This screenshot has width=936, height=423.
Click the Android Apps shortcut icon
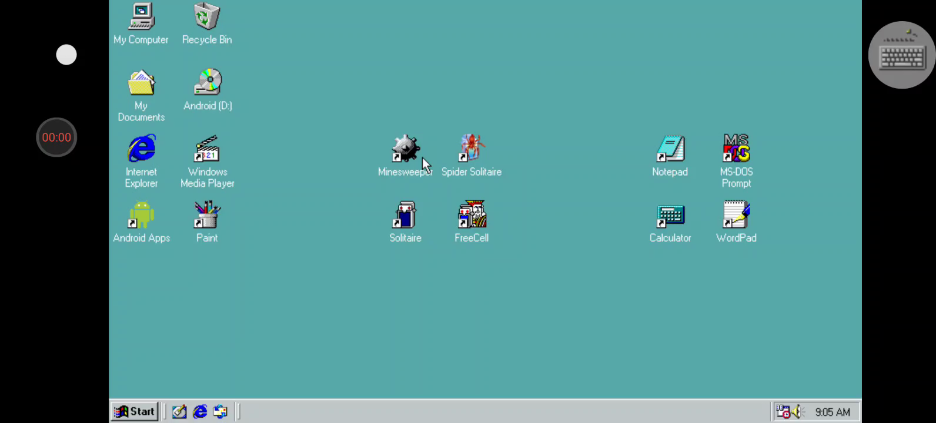pos(141,215)
